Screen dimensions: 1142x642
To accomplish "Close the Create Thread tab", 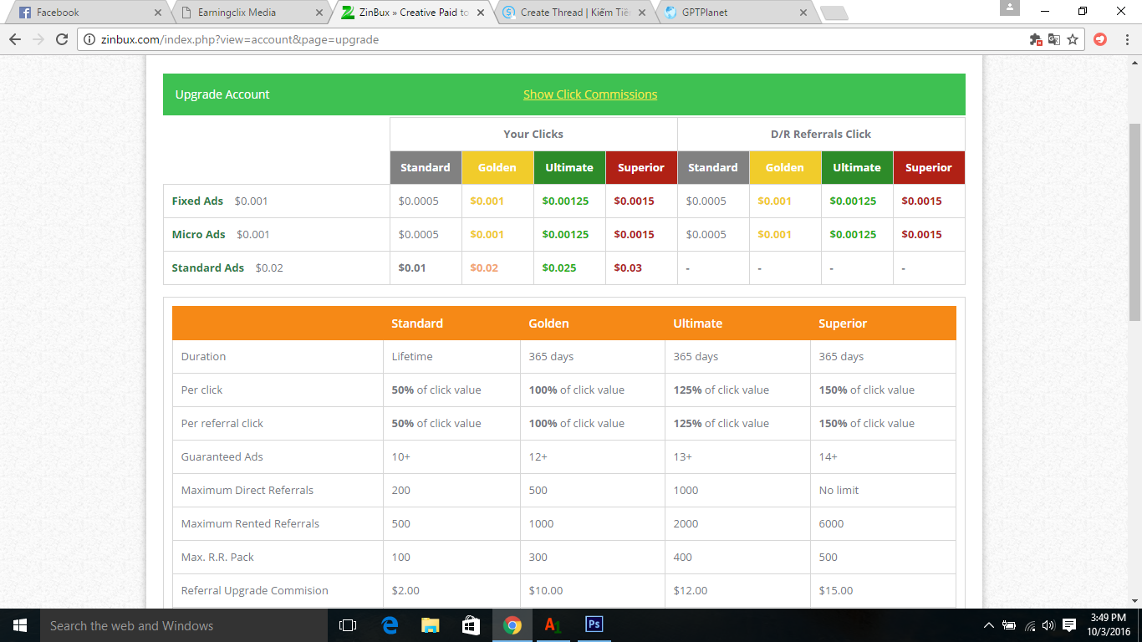I will (x=642, y=13).
